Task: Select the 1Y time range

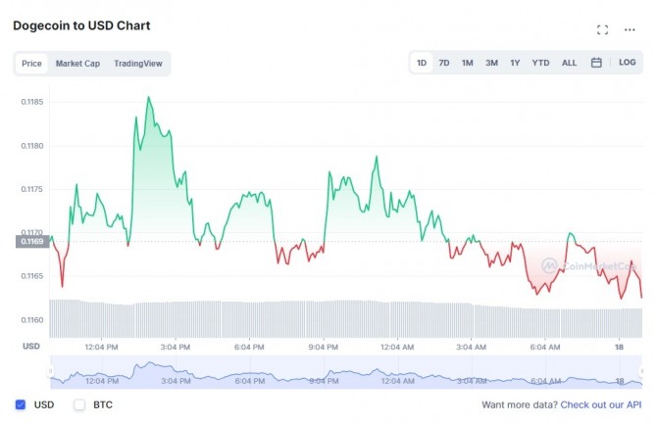Action: coord(515,63)
